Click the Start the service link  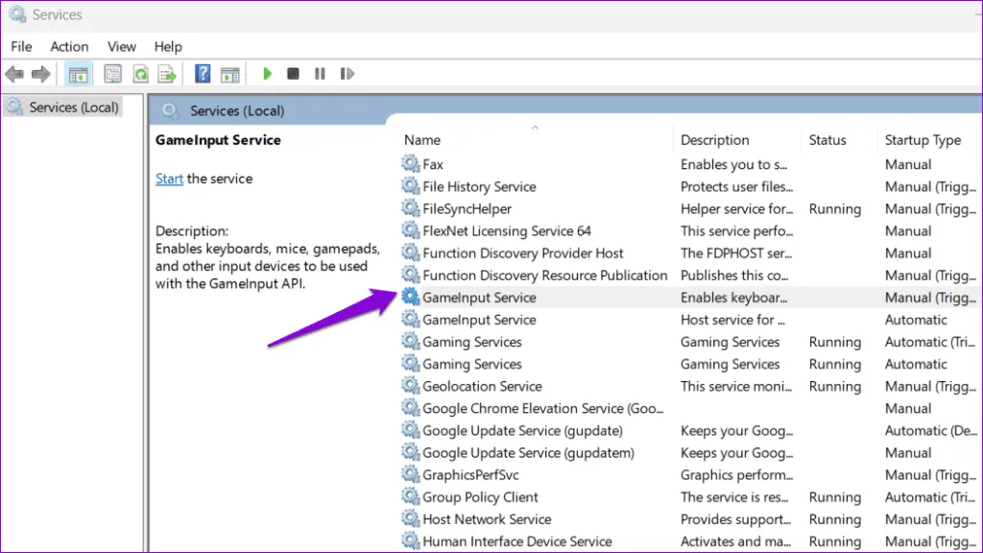[x=169, y=179]
